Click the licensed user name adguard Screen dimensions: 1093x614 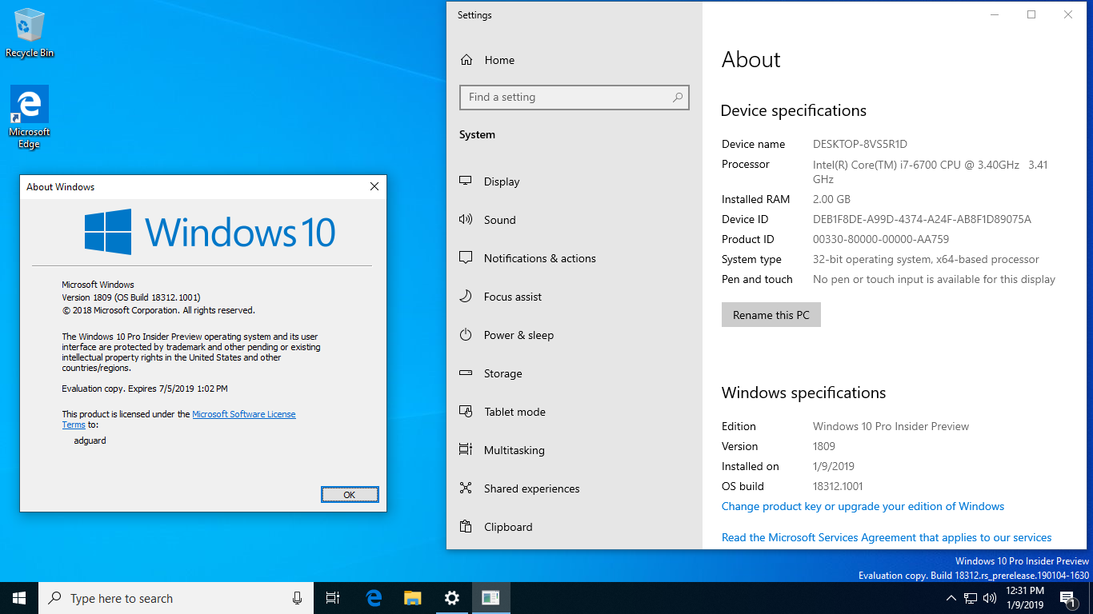90,441
